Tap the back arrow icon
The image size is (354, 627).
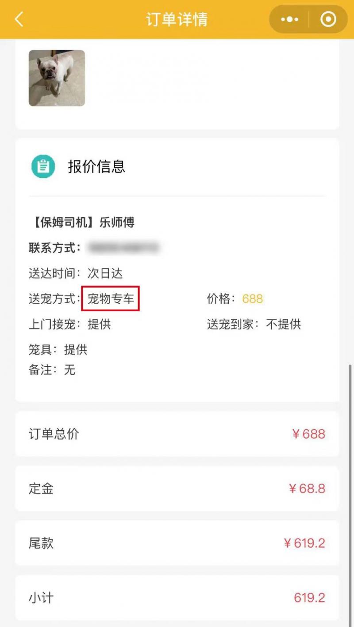click(19, 20)
